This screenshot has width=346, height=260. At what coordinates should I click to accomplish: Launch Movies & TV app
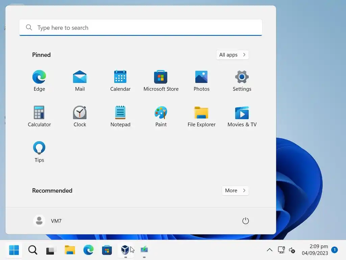(x=242, y=116)
